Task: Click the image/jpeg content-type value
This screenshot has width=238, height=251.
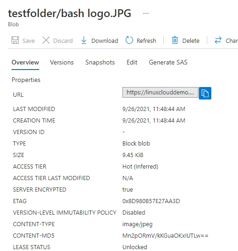Action: [138, 224]
